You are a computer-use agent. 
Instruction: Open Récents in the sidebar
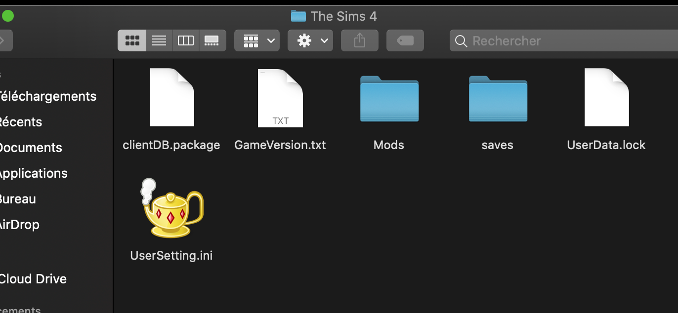pyautogui.click(x=21, y=122)
